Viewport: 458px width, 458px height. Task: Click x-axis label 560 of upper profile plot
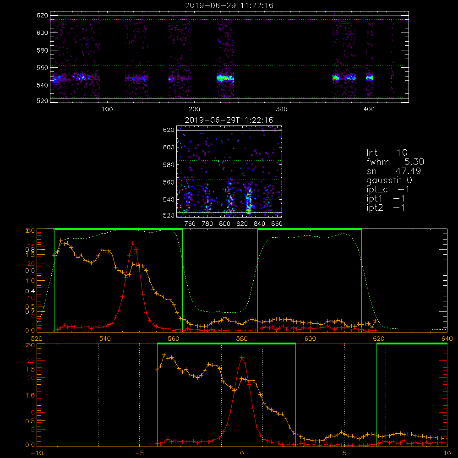click(174, 339)
